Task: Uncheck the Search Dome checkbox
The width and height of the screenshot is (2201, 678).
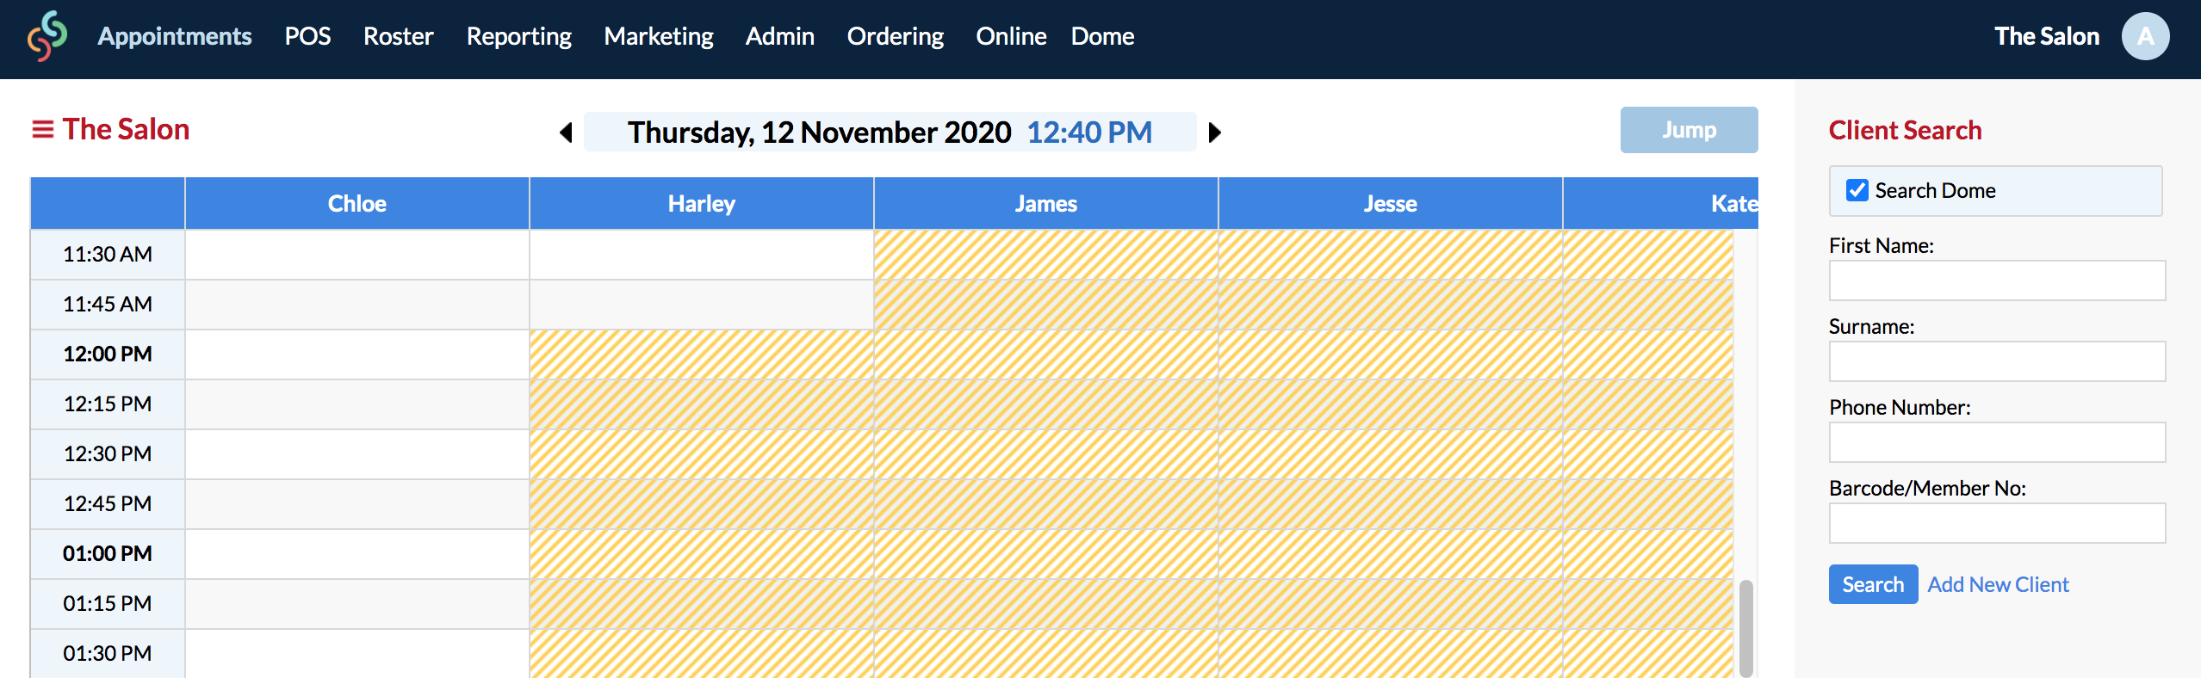Action: [x=1857, y=190]
